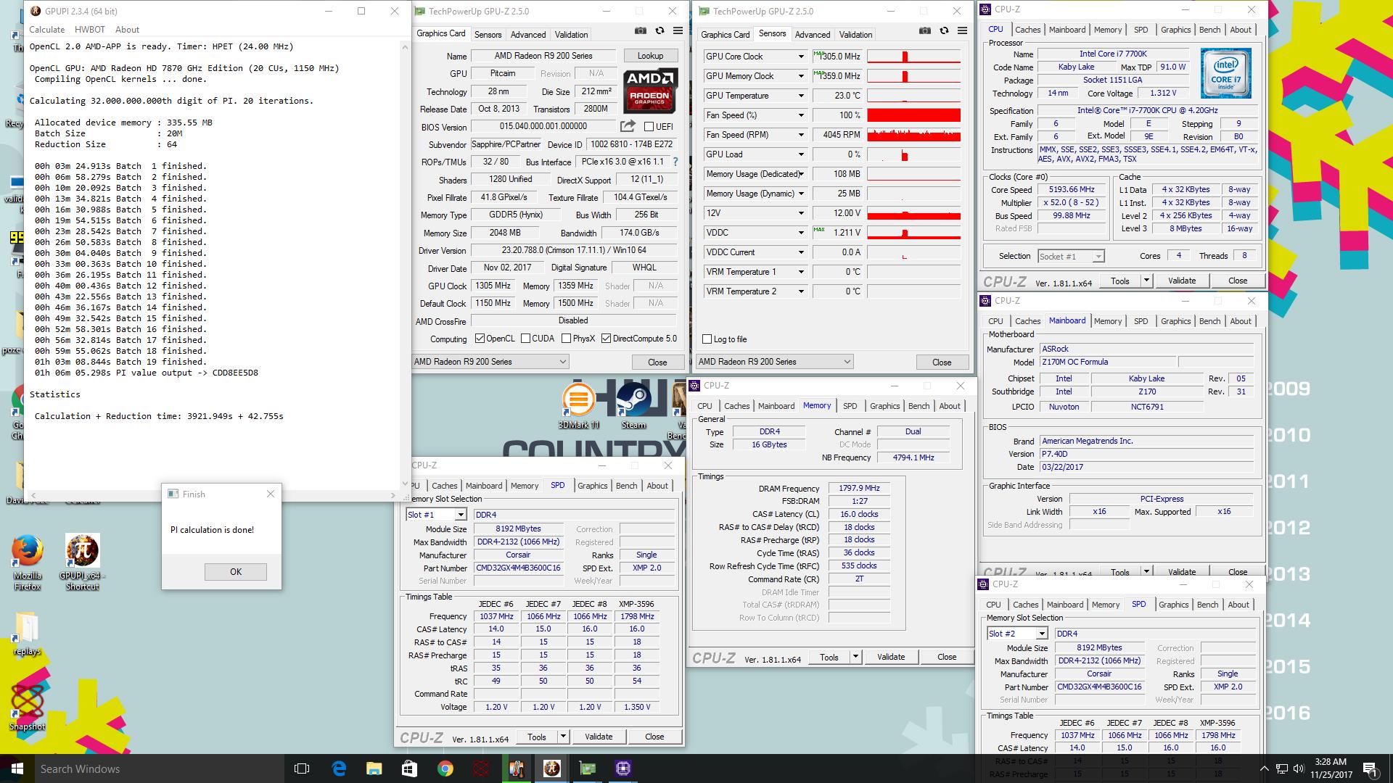Enable the Log to file checkbox

click(x=707, y=339)
